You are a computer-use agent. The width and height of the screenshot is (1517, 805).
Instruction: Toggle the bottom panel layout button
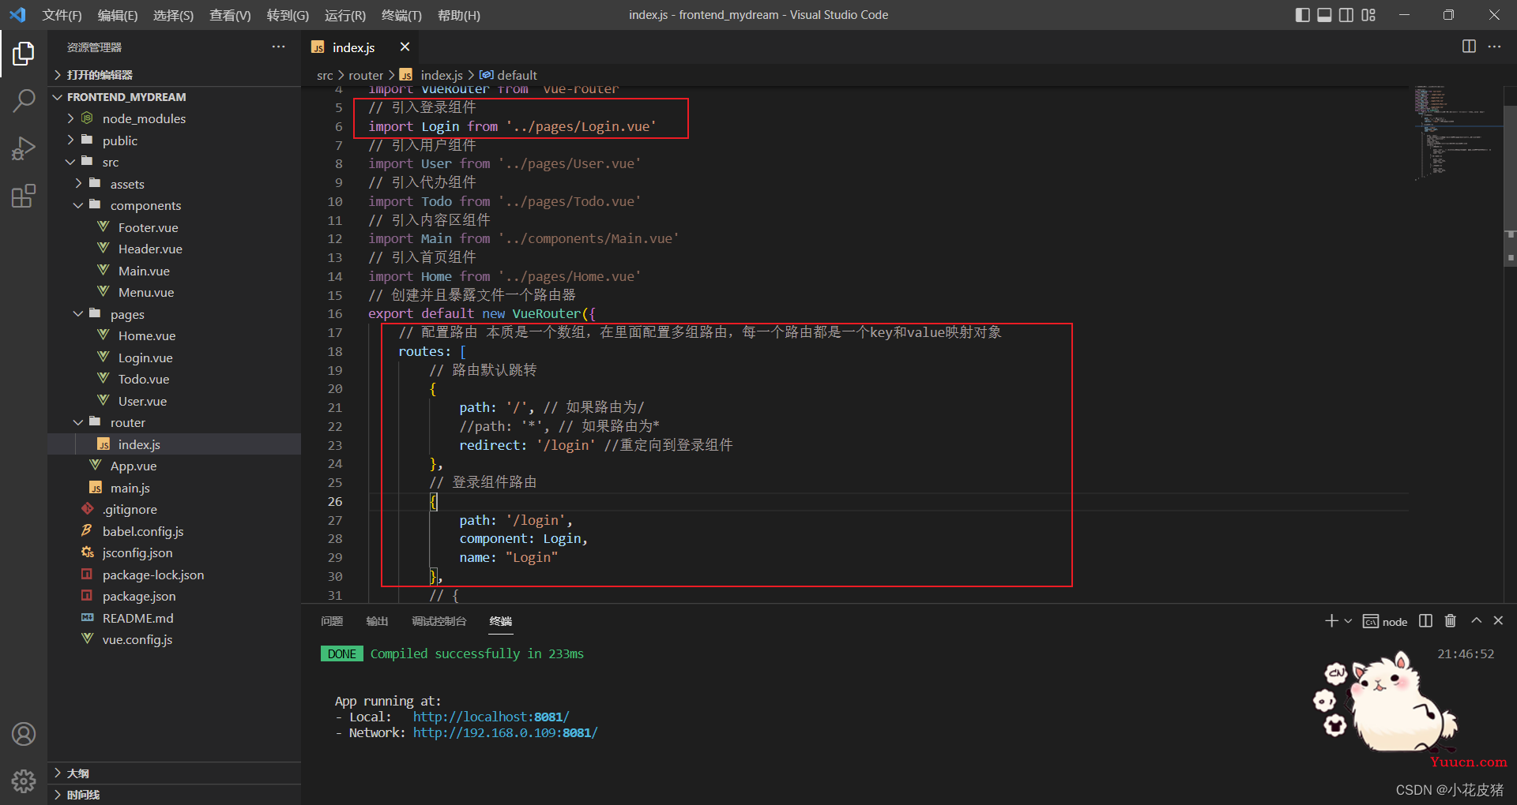coord(1325,15)
